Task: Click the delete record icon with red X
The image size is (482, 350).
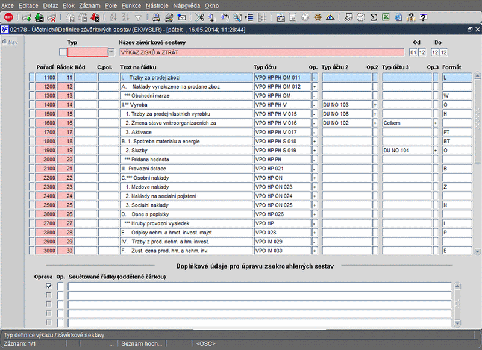Action: point(52,17)
